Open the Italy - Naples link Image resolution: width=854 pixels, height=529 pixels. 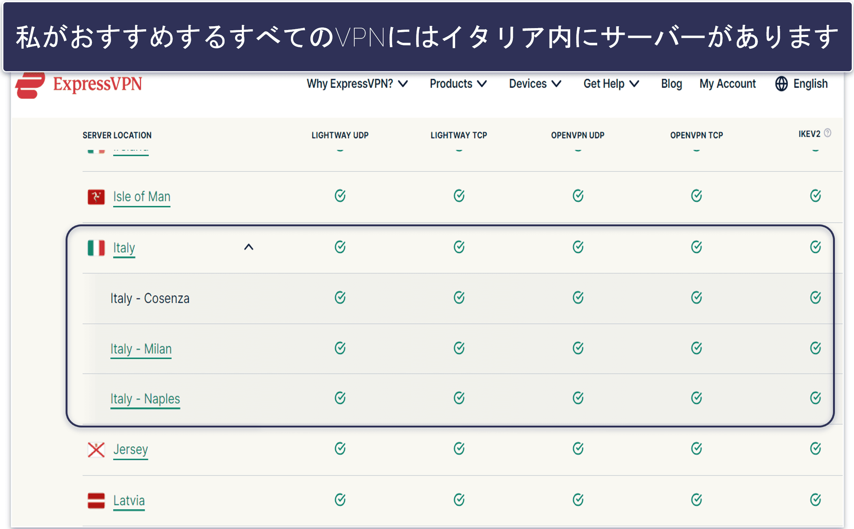[145, 399]
